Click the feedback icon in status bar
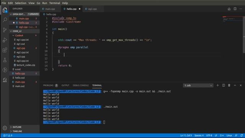The image size is (245, 138). click(236, 135)
